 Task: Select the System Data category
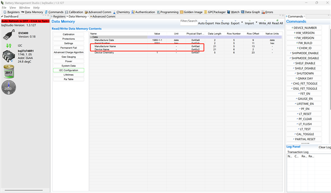(x=69, y=66)
